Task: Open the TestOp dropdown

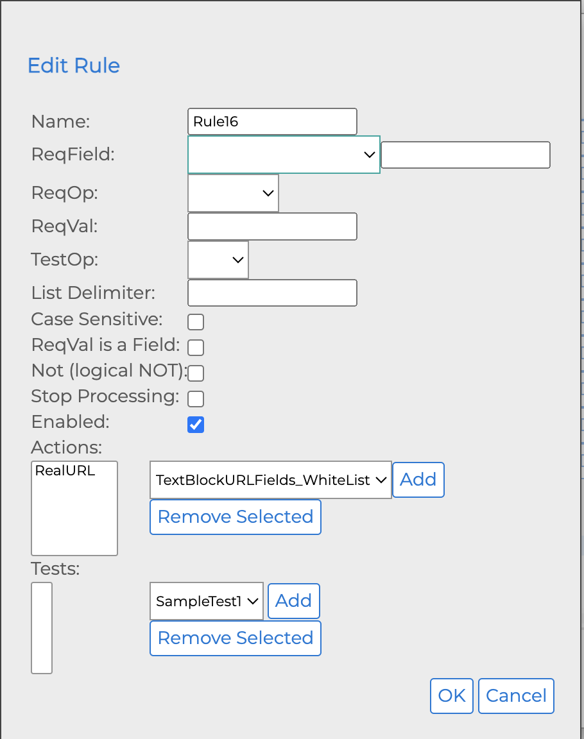Action: tap(218, 260)
